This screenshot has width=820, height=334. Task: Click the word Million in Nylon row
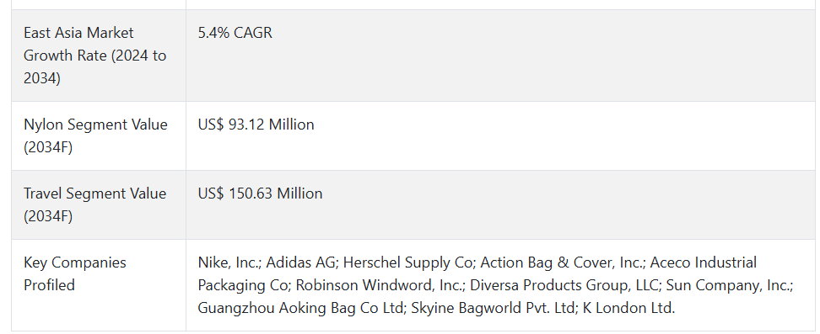tap(290, 125)
